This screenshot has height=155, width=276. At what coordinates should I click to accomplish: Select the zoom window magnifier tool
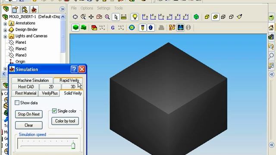coord(83,17)
